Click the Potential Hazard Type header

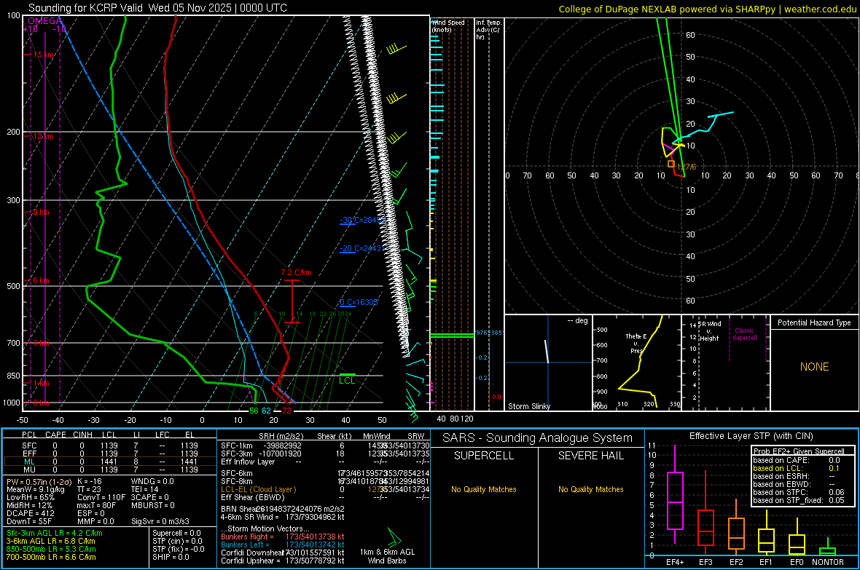(x=814, y=322)
